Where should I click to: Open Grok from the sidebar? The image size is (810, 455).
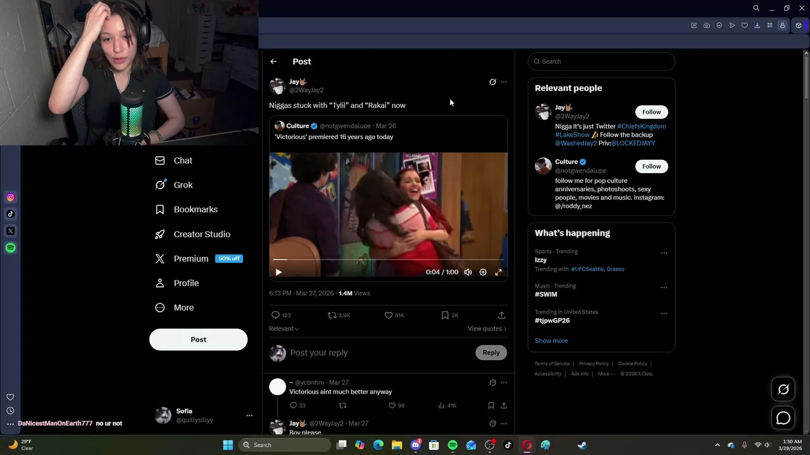[174, 185]
